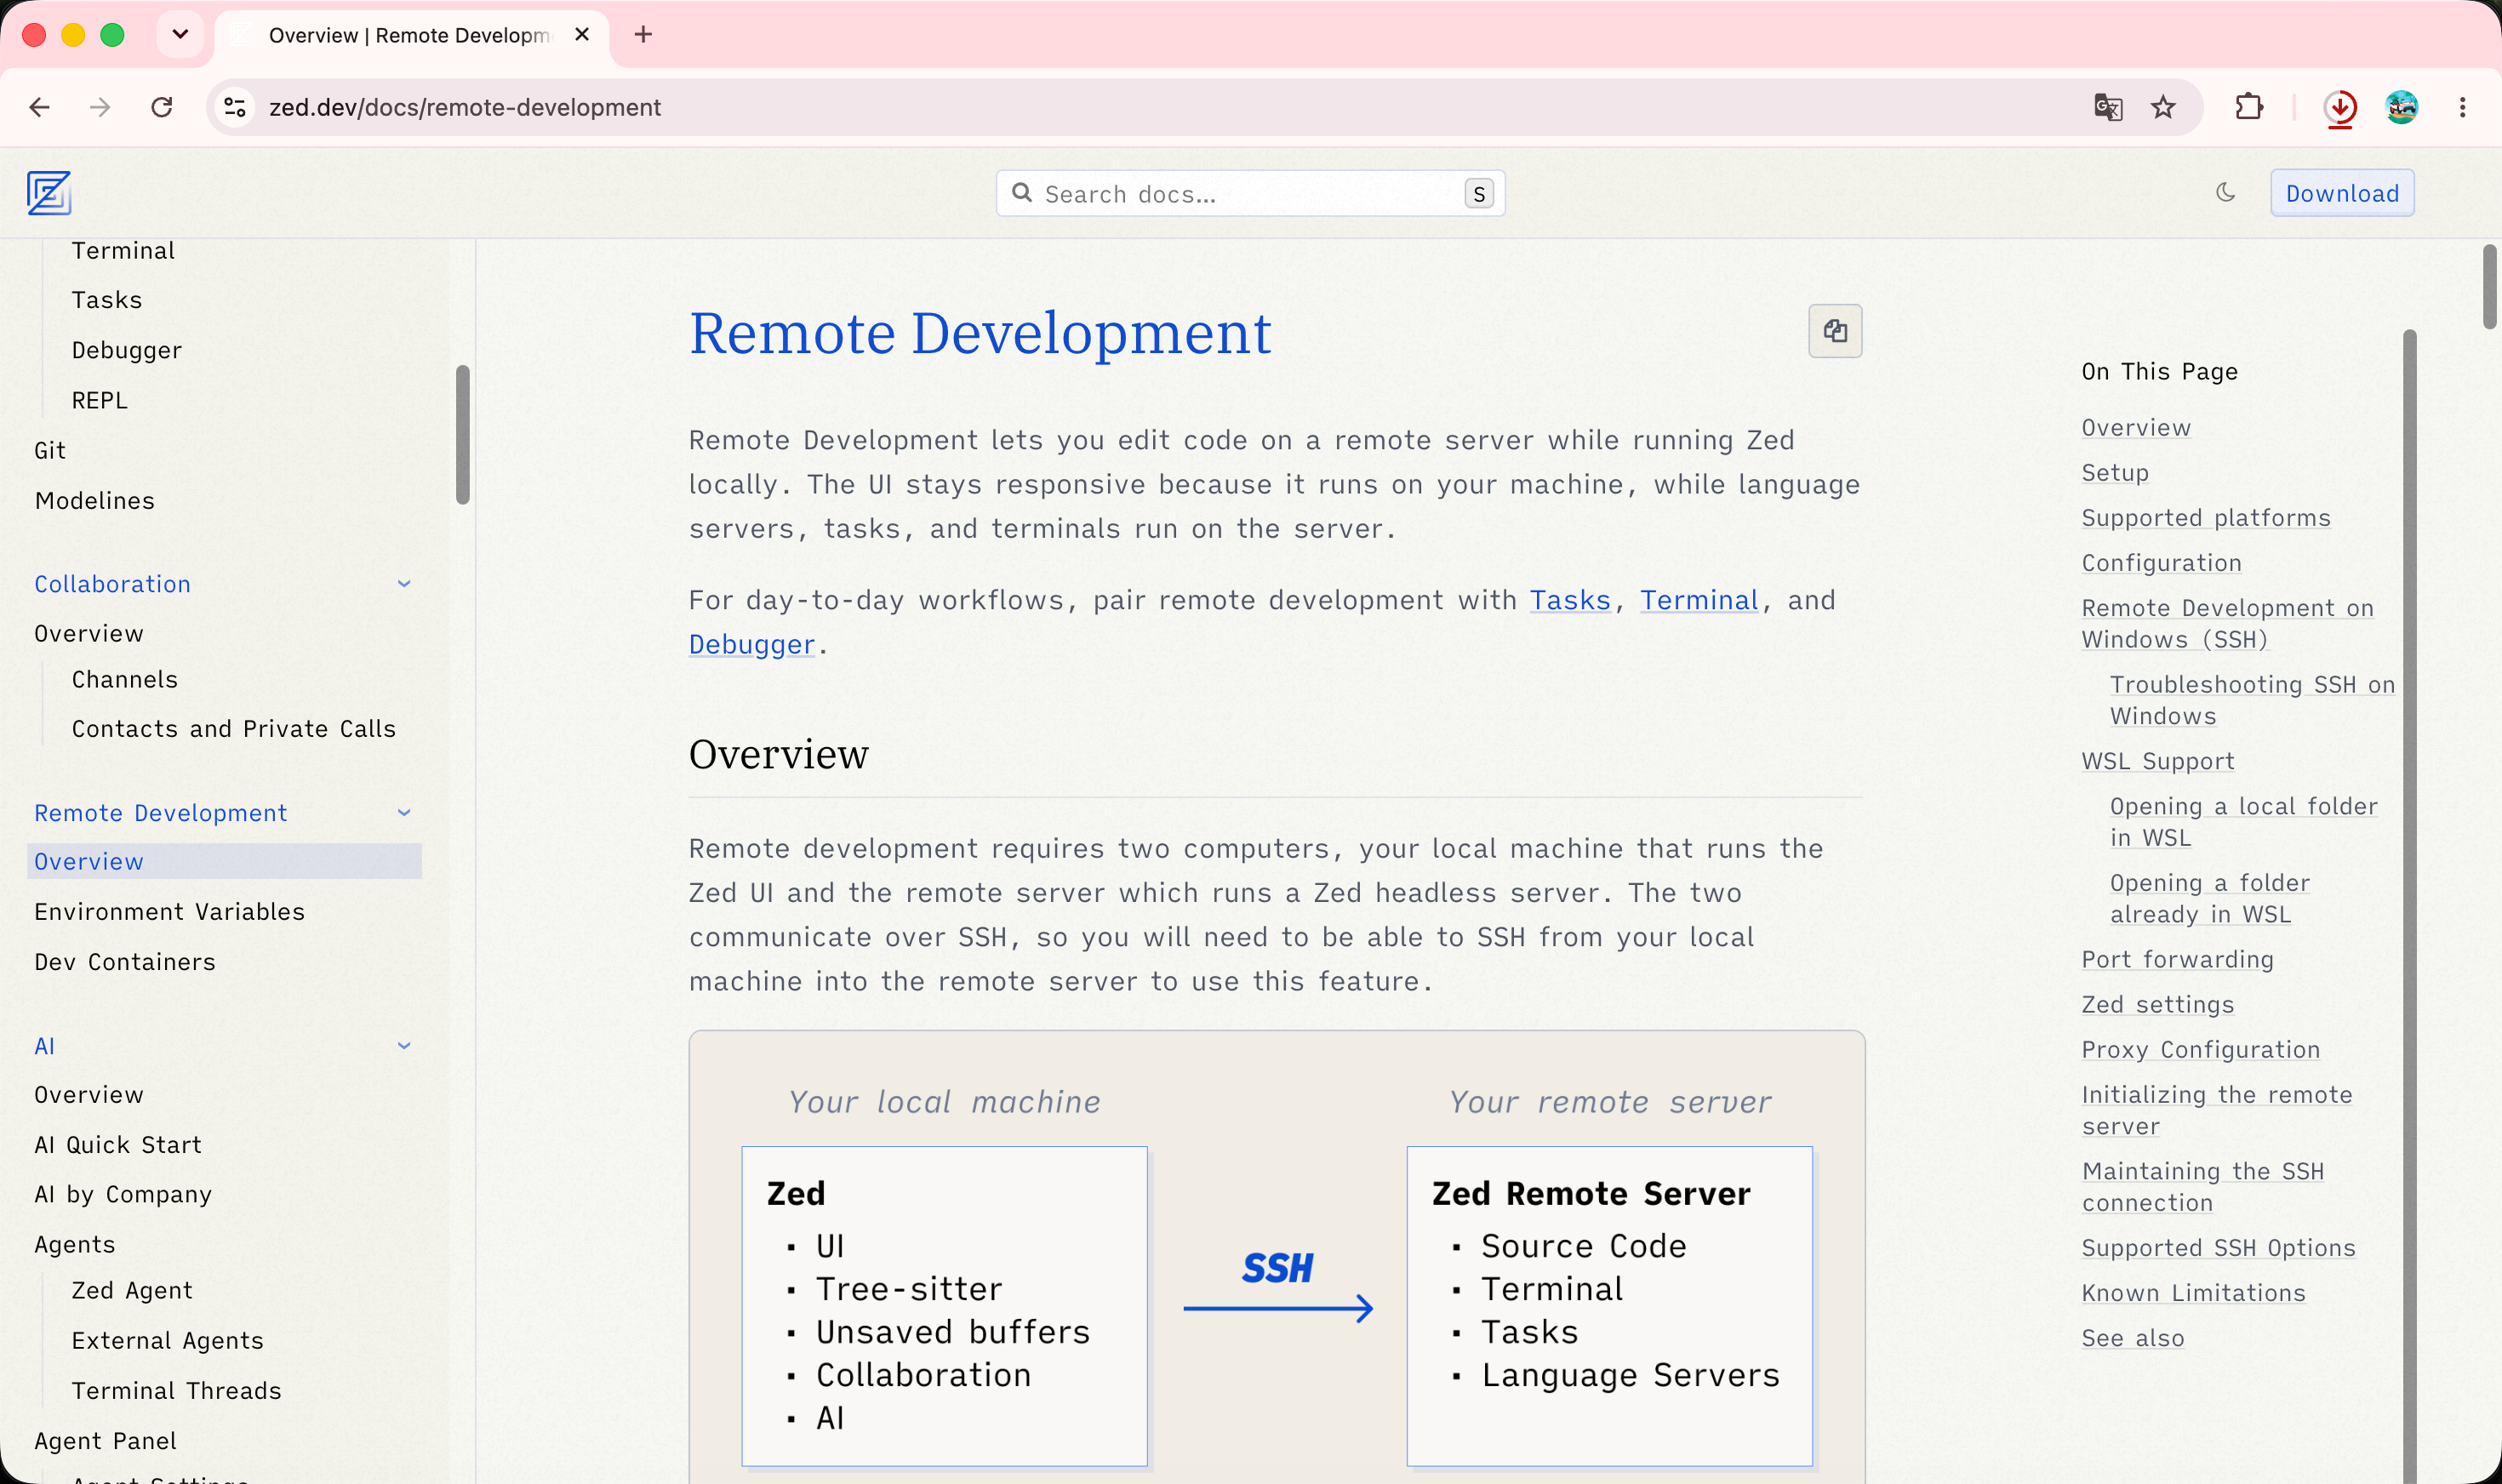
Task: Open Agents in the sidebar
Action: pyautogui.click(x=75, y=1245)
